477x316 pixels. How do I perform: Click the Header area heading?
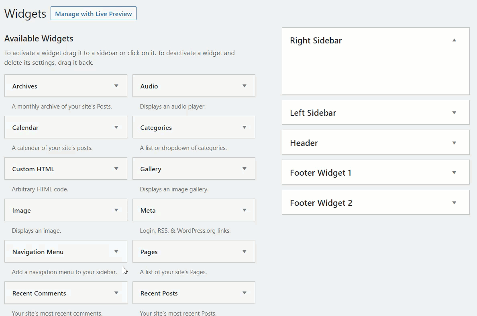(x=304, y=143)
